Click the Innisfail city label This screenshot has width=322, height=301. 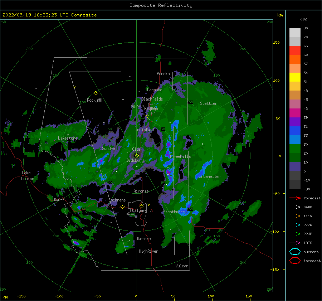[x=145, y=130]
